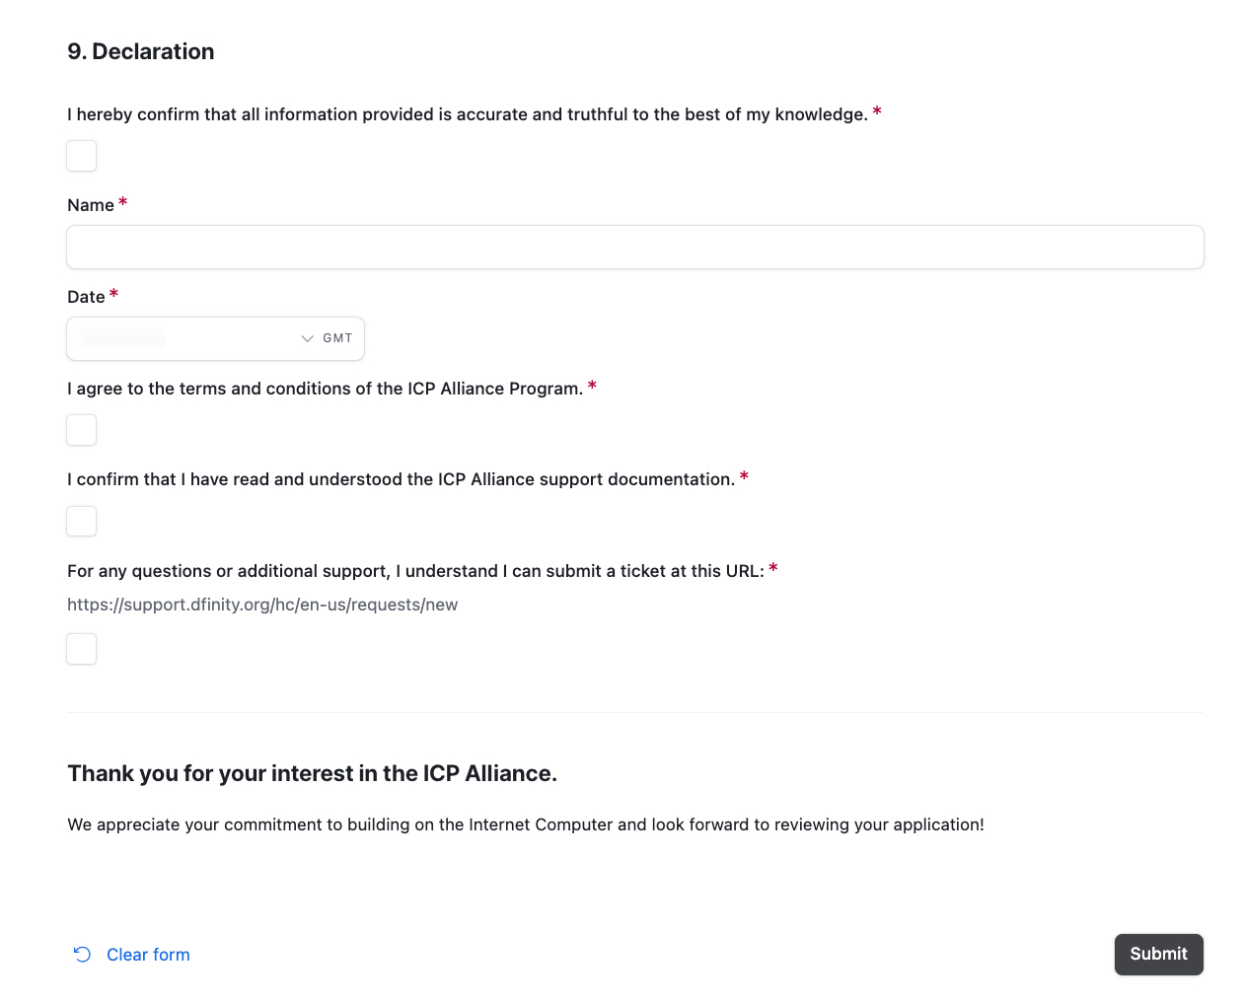
Task: Focus the Name text field
Action: point(634,247)
